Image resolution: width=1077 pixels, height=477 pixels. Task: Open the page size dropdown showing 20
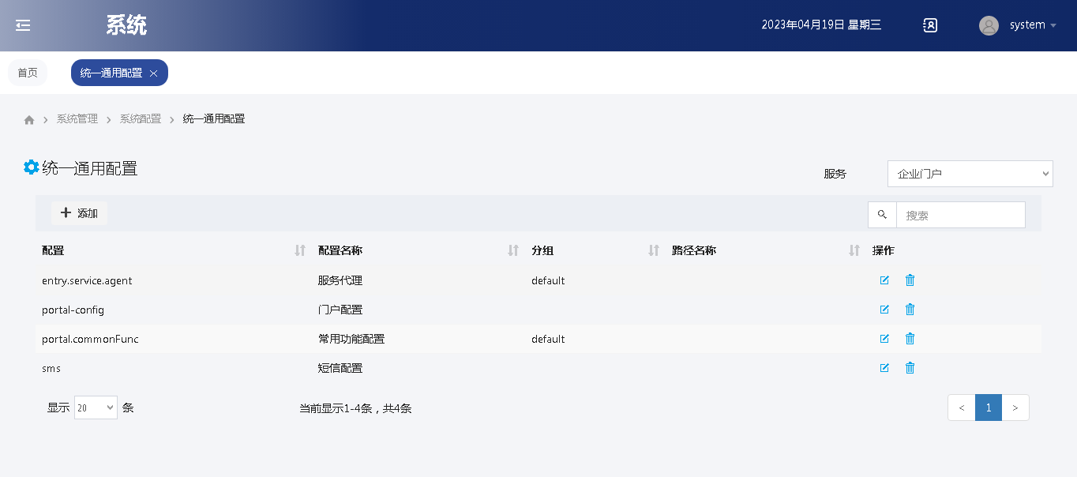[x=96, y=408]
